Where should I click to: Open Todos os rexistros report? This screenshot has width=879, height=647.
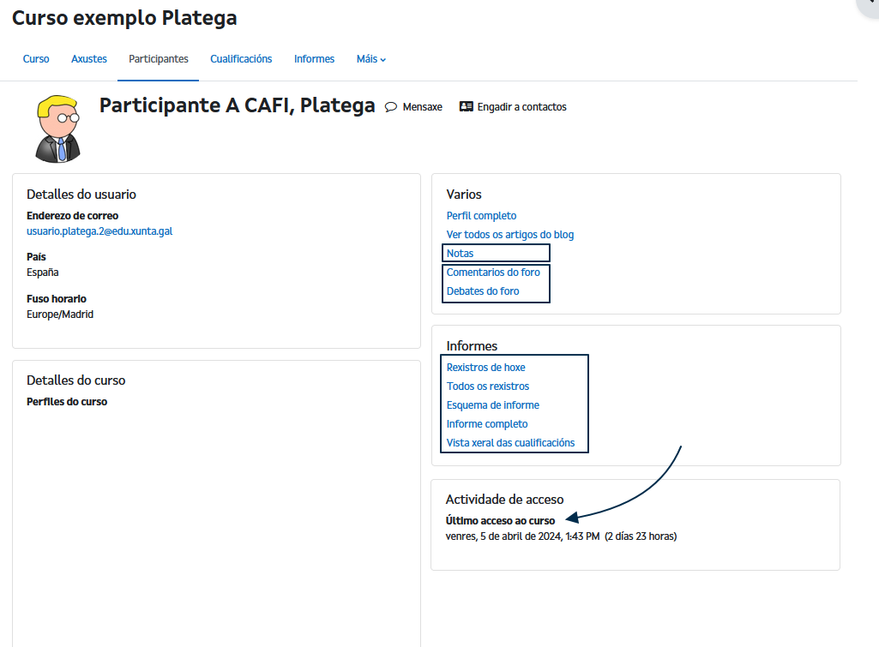pyautogui.click(x=488, y=386)
